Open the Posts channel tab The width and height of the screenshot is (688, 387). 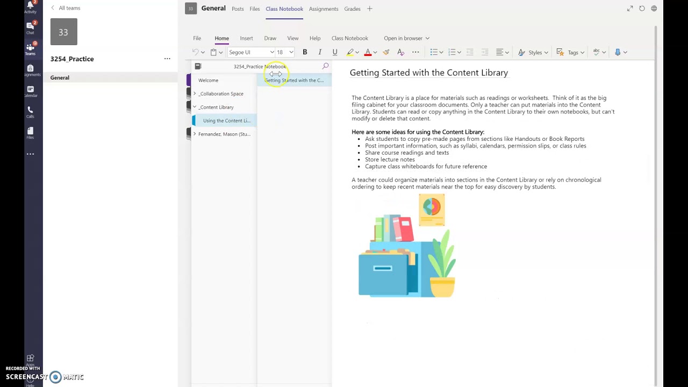coord(238,9)
